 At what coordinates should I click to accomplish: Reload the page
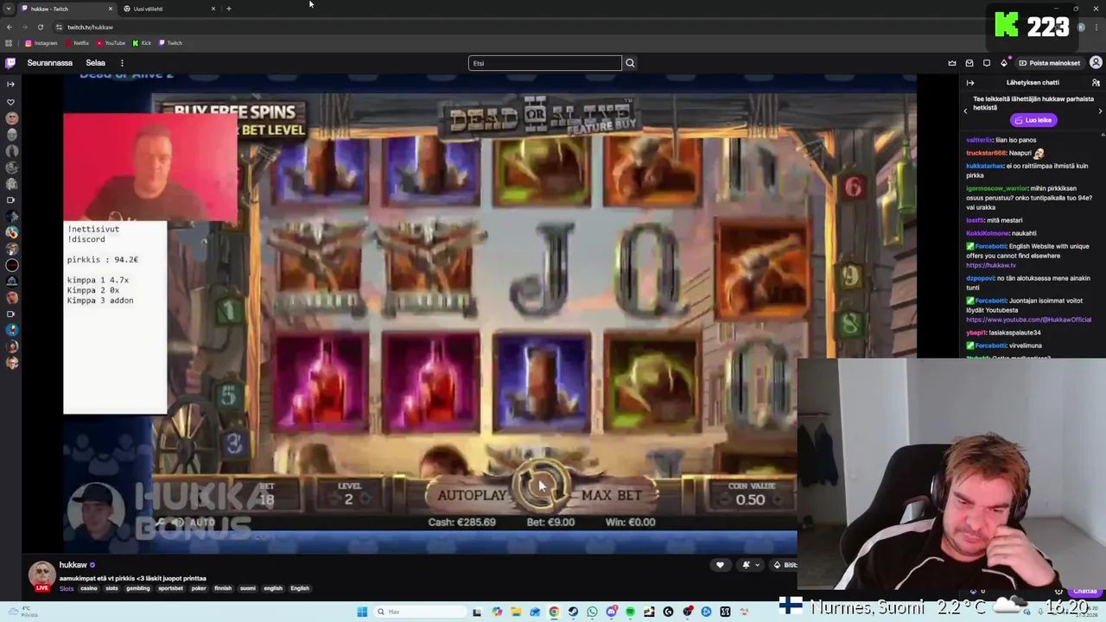(x=40, y=27)
